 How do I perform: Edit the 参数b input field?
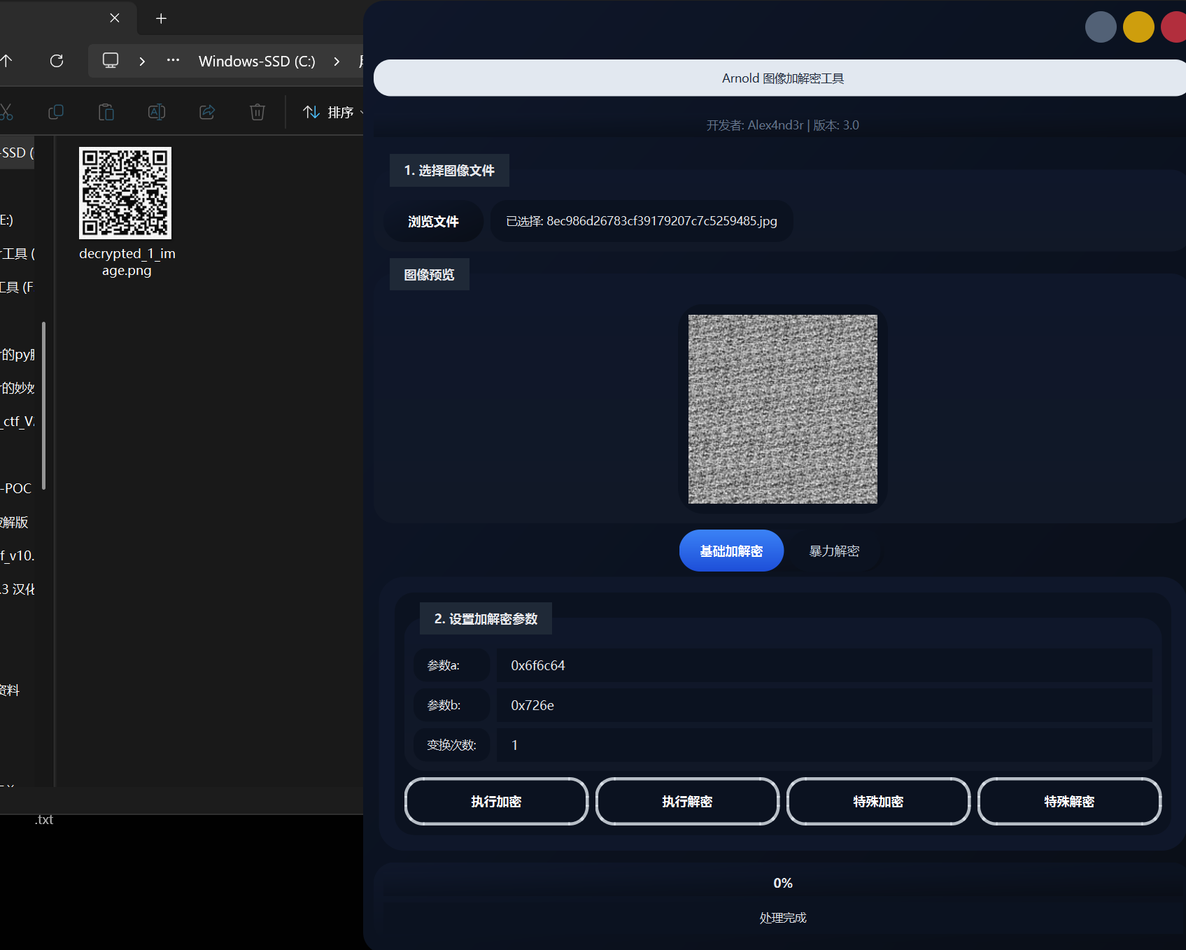(824, 705)
